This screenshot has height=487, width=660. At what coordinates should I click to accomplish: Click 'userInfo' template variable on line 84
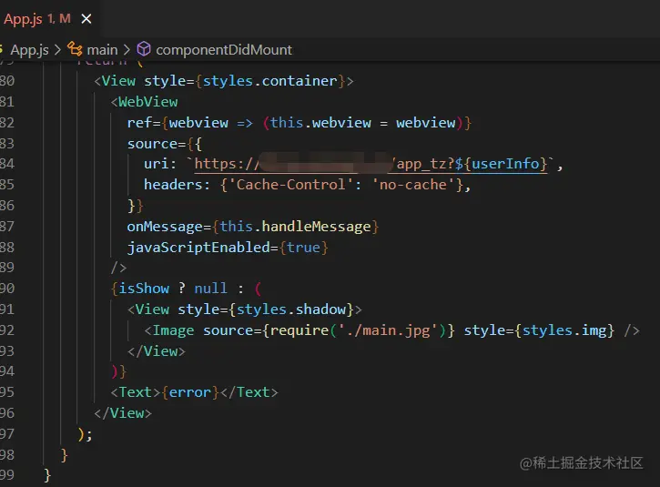[x=505, y=164]
